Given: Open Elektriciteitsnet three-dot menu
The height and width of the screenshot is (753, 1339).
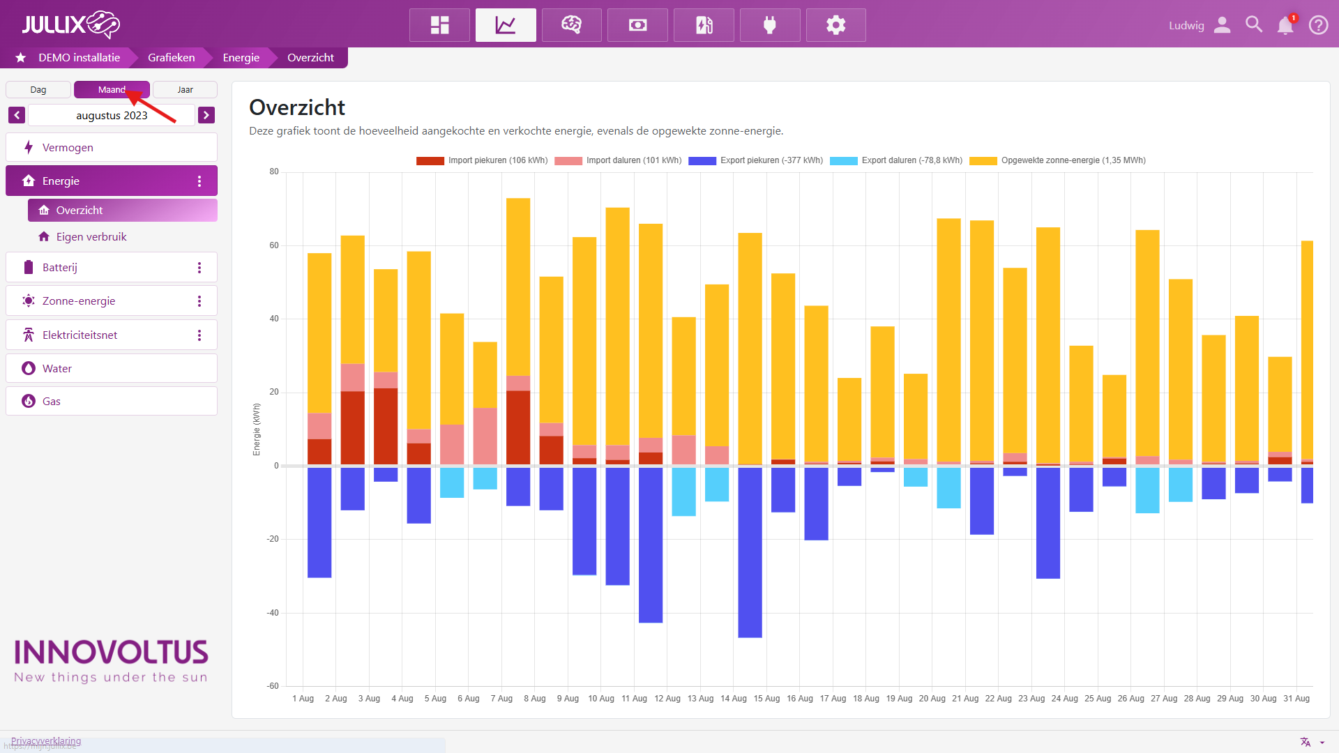Looking at the screenshot, I should tap(199, 335).
